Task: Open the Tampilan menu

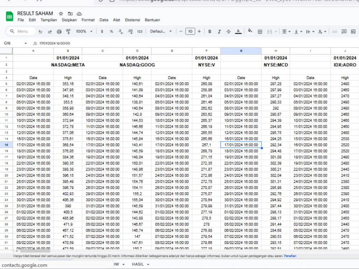Action: point(49,20)
